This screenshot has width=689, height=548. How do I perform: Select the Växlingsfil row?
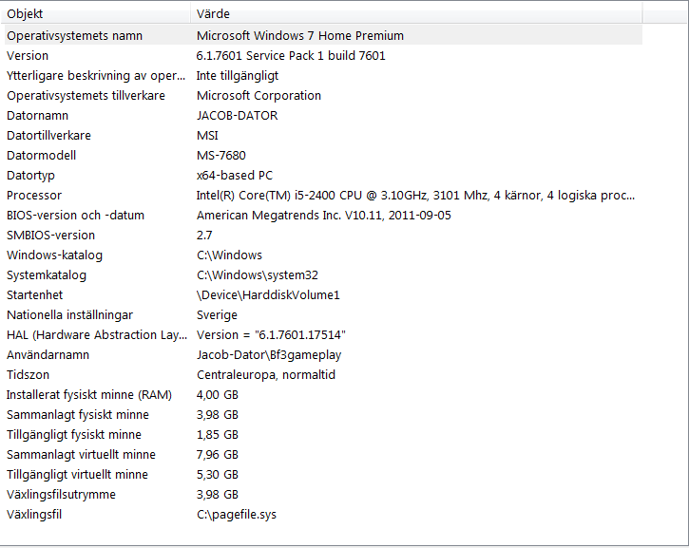coord(34,514)
